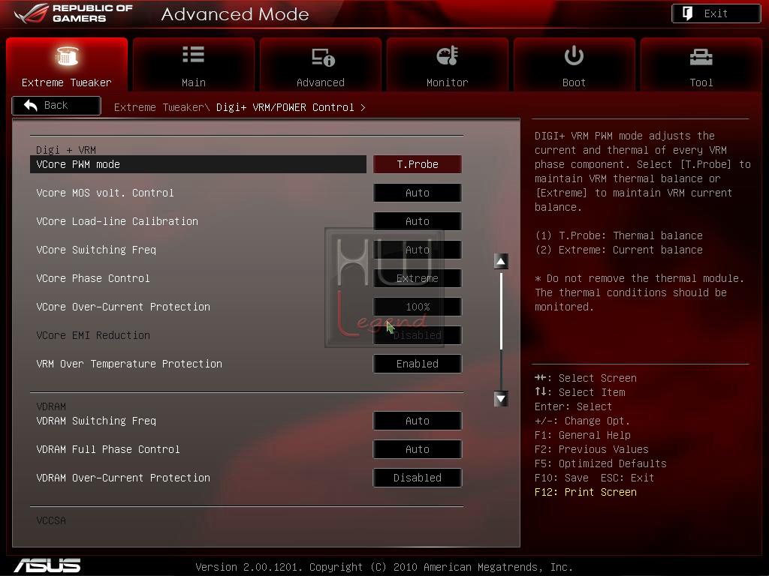Click the ASUS logo at bottom
This screenshot has height=576, width=769.
pyautogui.click(x=47, y=565)
